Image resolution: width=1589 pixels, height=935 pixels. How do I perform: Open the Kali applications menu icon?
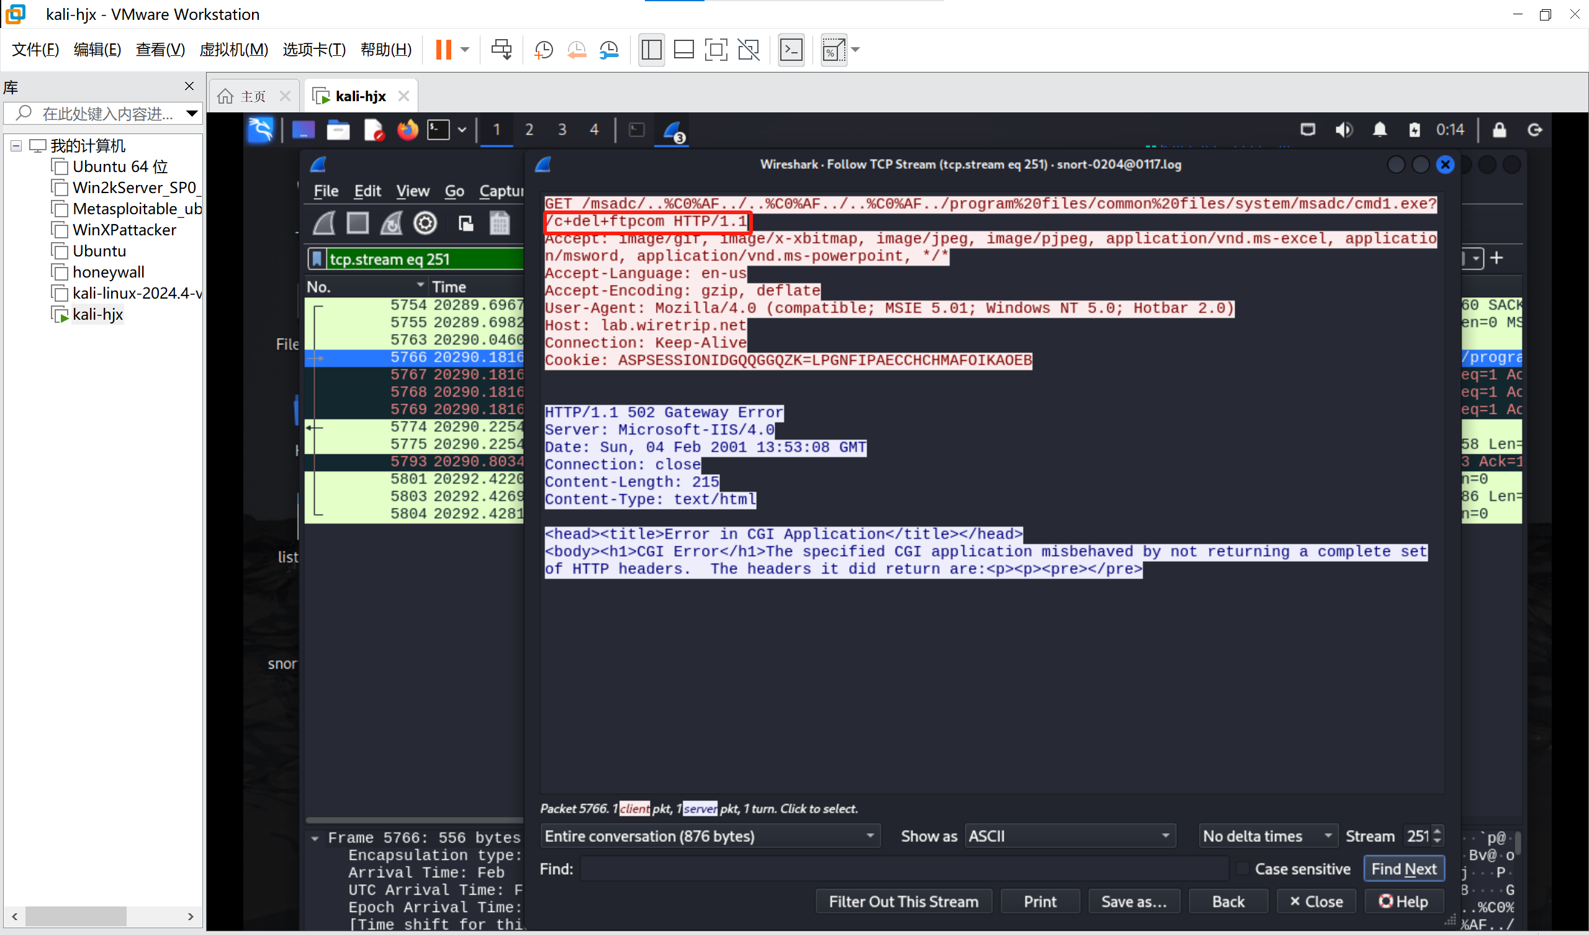click(261, 130)
